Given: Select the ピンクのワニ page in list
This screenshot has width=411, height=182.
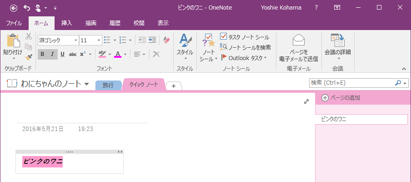Looking at the screenshot, I should click(x=361, y=119).
